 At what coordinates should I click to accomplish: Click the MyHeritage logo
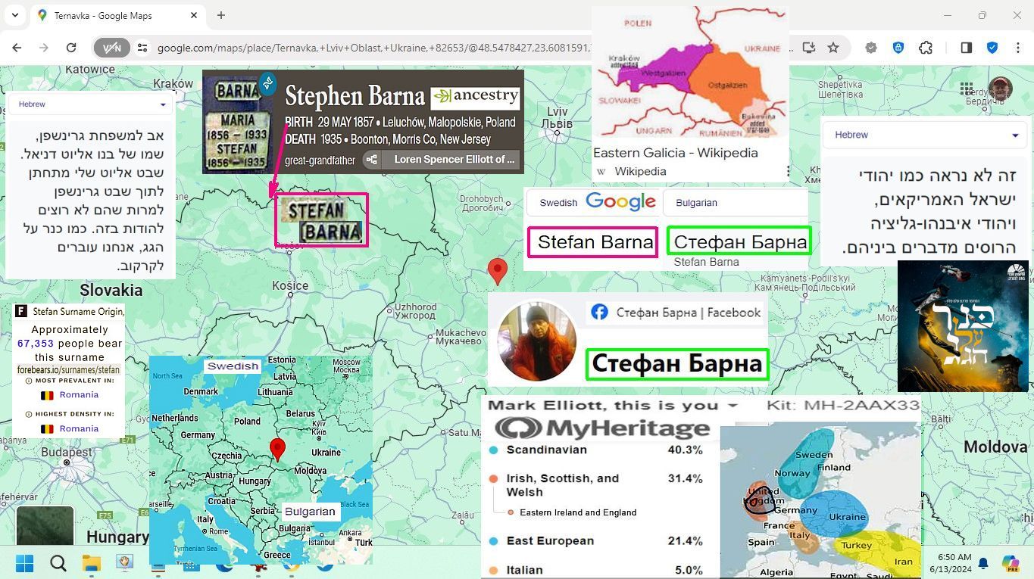[x=603, y=428]
